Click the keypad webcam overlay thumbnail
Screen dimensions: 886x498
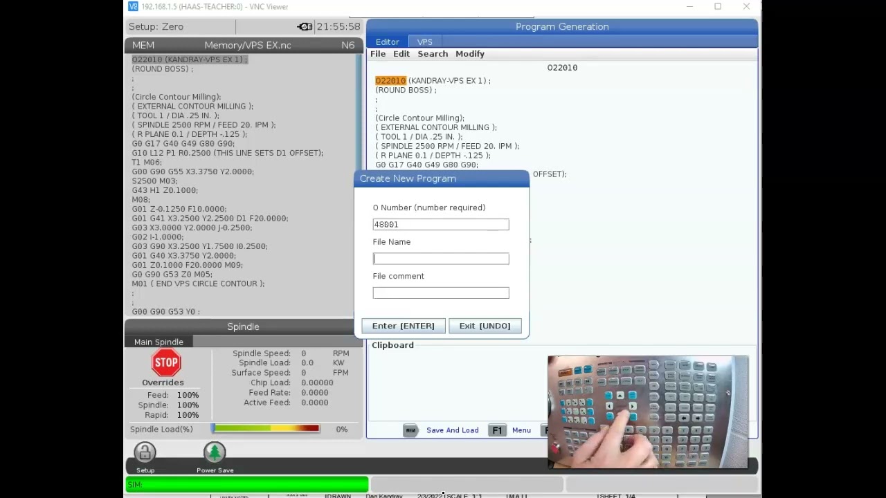tap(648, 412)
